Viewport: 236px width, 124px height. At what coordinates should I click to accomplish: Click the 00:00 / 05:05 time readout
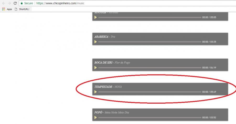coord(209,17)
